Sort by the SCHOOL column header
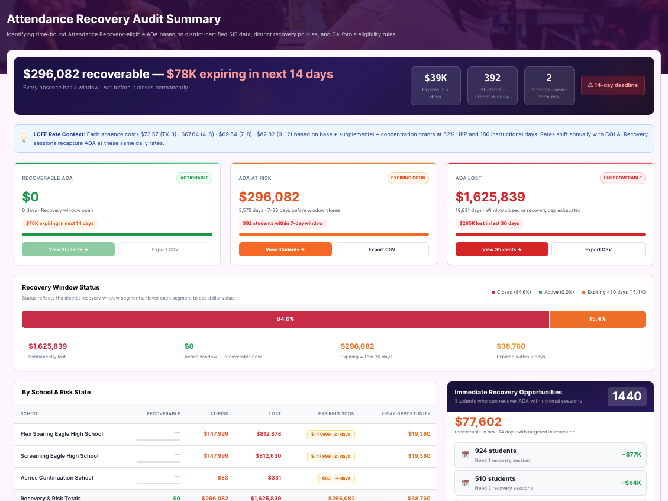 (x=30, y=413)
